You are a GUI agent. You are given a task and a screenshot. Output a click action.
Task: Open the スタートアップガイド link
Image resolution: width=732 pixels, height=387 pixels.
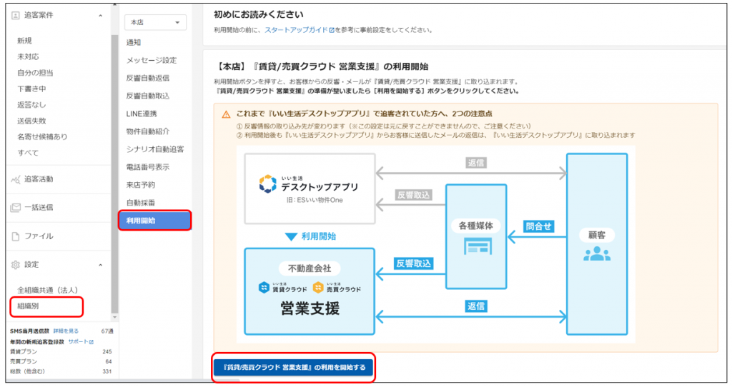coord(297,30)
